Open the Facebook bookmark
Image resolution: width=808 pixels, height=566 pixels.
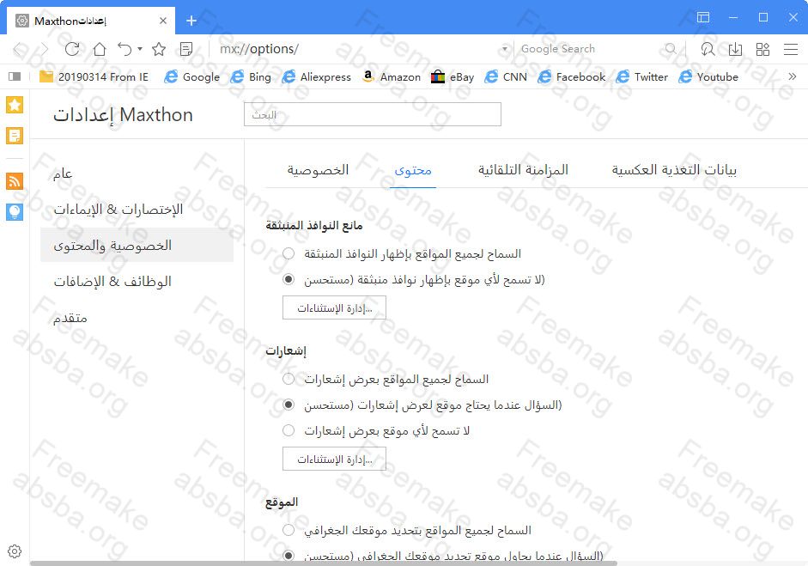coord(572,76)
